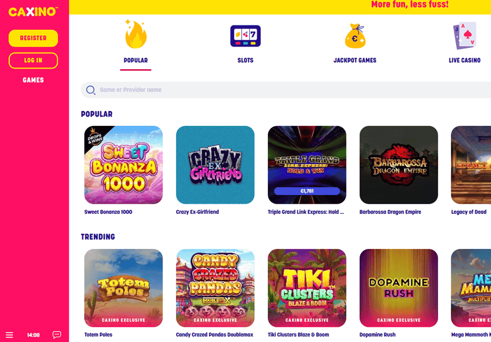Focus the Game or Provider name search field
This screenshot has height=342, width=491.
click(x=285, y=90)
